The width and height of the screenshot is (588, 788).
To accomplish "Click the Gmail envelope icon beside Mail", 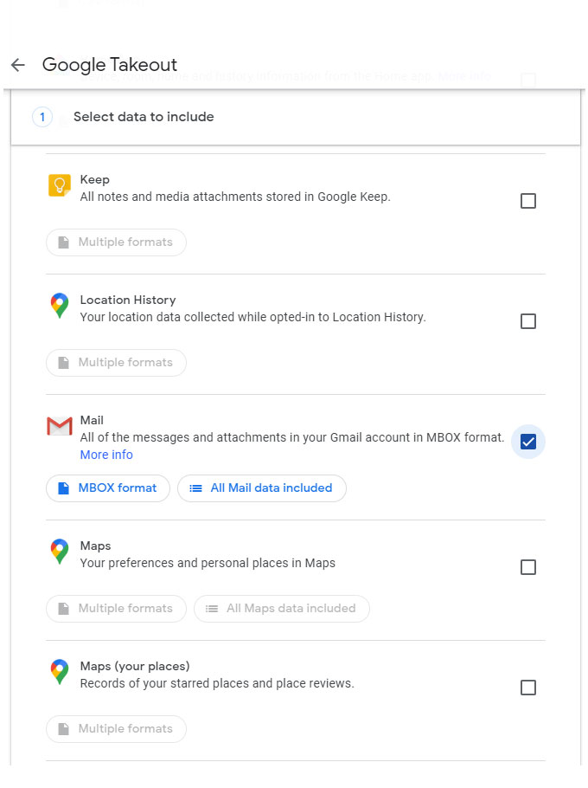I will (x=58, y=426).
